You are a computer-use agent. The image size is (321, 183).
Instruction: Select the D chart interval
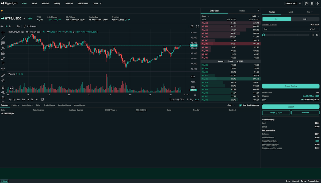pyautogui.click(x=10, y=26)
